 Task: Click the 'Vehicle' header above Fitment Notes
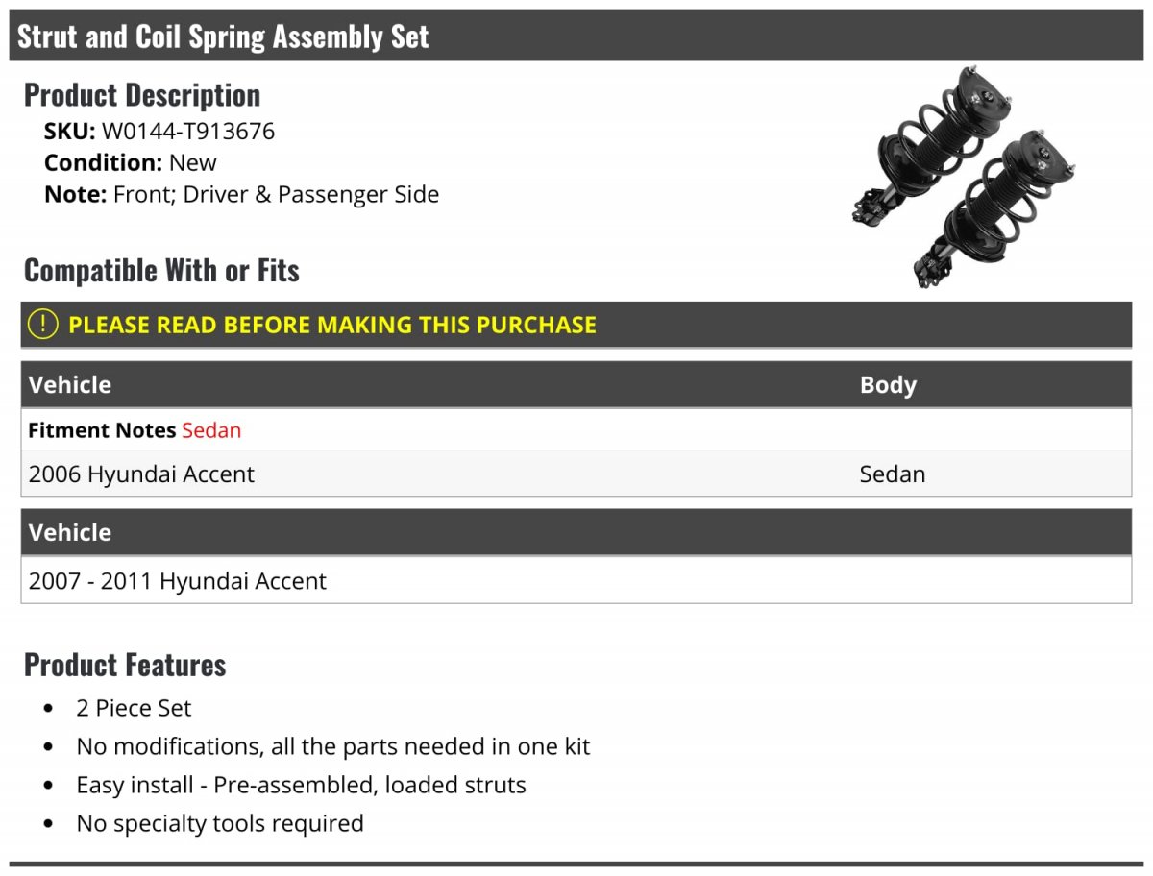[x=70, y=385]
